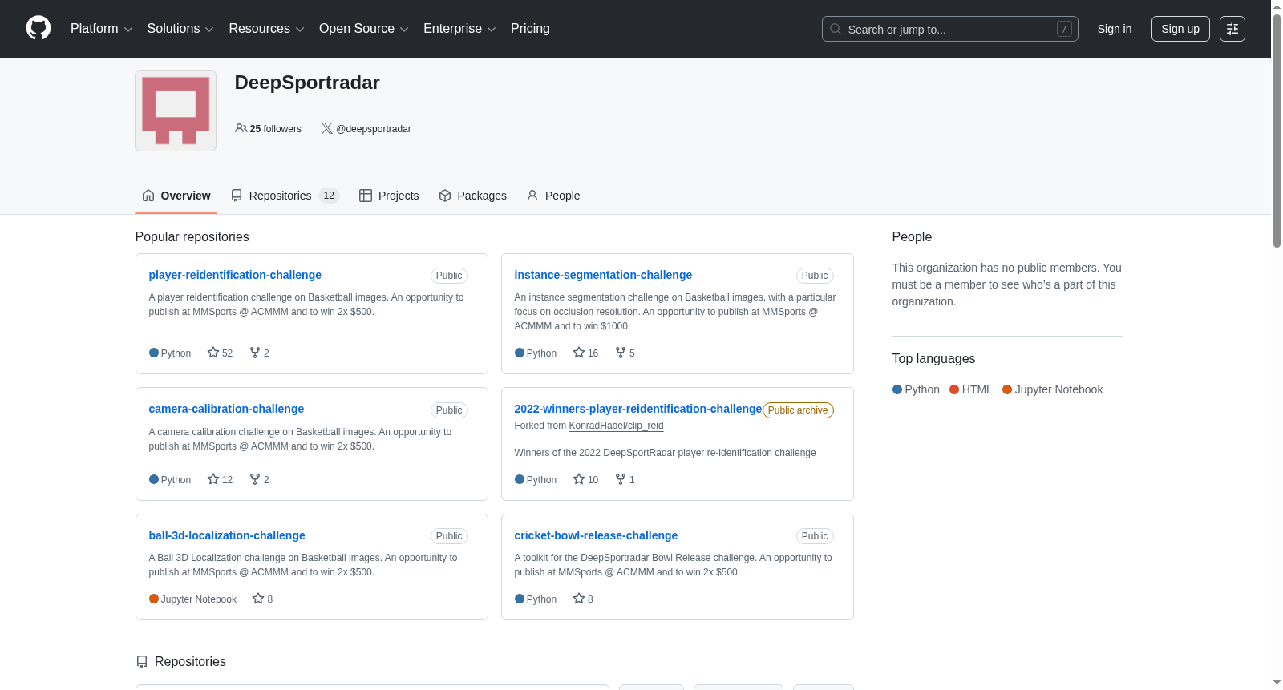1283x690 pixels.
Task: Click the 5 forks icon on instance-segmentation-challenge
Action: point(621,353)
